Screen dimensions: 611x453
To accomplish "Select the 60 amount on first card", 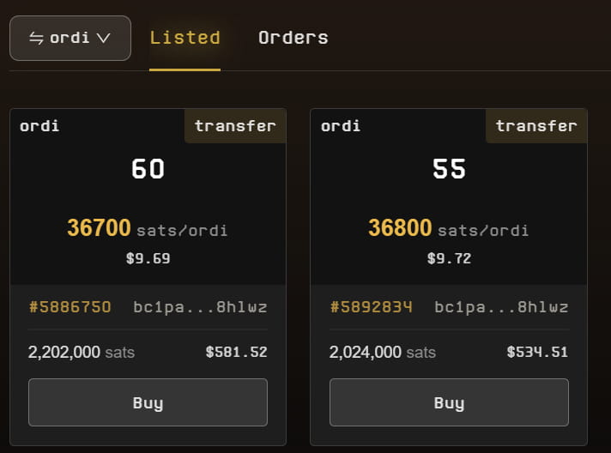I will pos(148,169).
